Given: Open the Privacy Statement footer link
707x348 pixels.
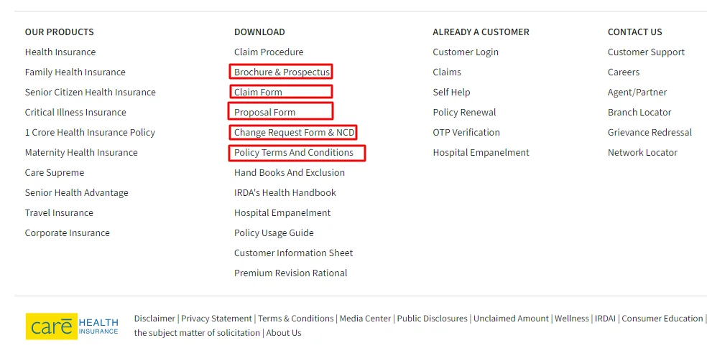Looking at the screenshot, I should click(216, 319).
